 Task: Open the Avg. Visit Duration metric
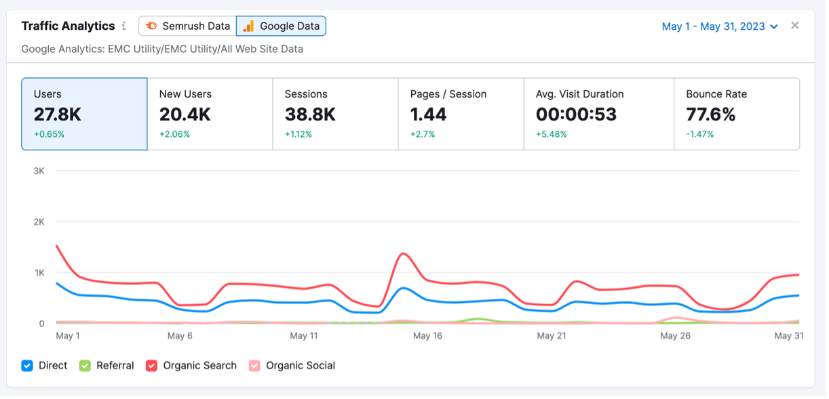click(x=598, y=114)
